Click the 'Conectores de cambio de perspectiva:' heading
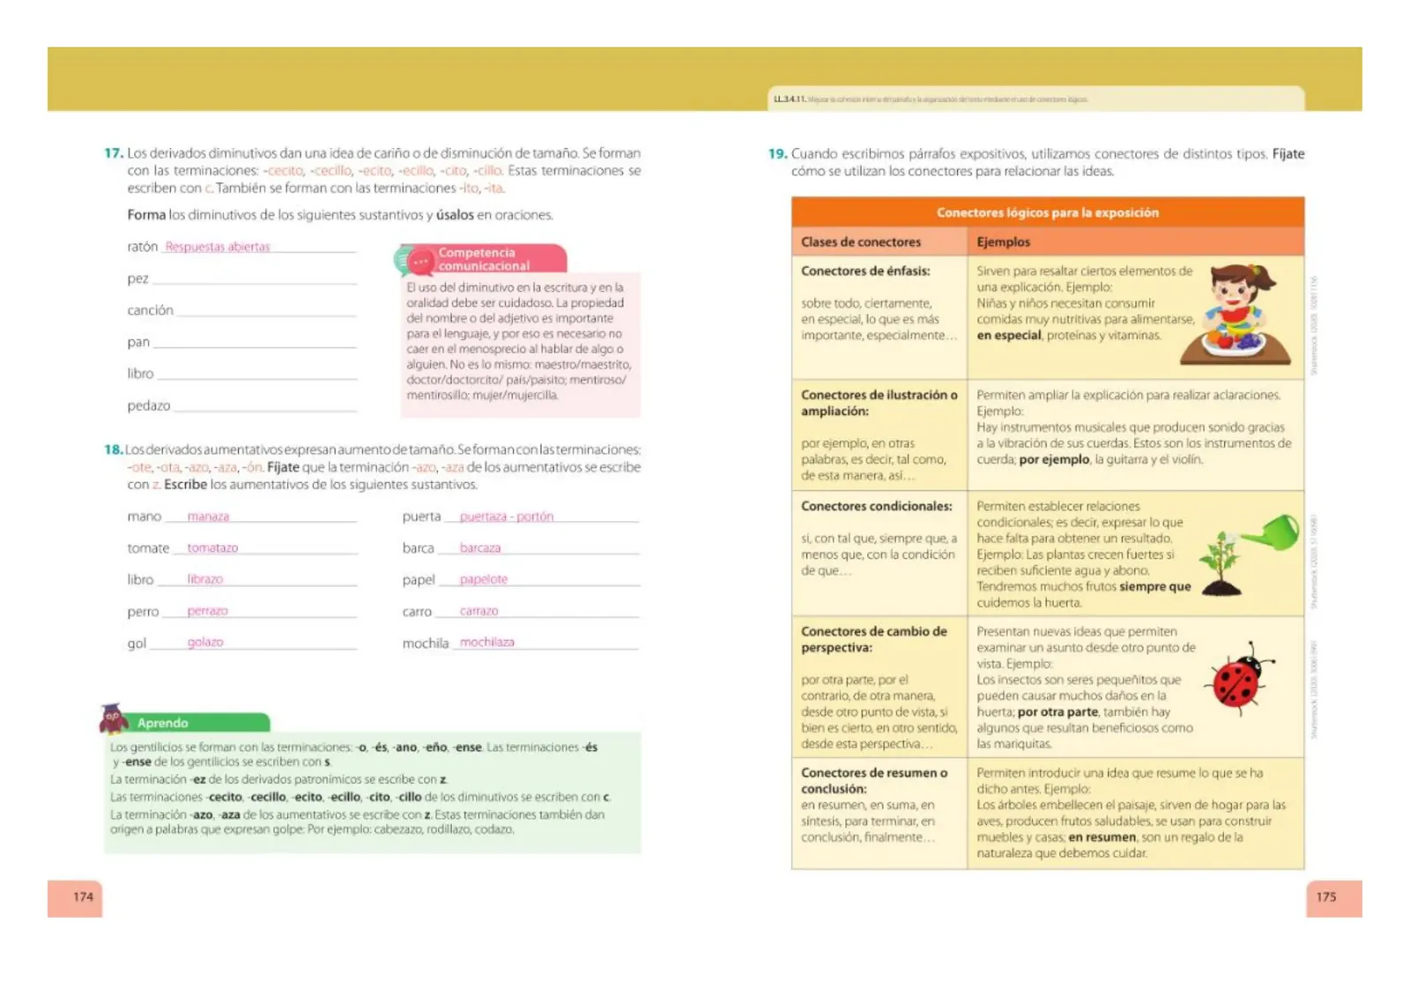Image resolution: width=1410 pixels, height=997 pixels. pyautogui.click(x=874, y=639)
